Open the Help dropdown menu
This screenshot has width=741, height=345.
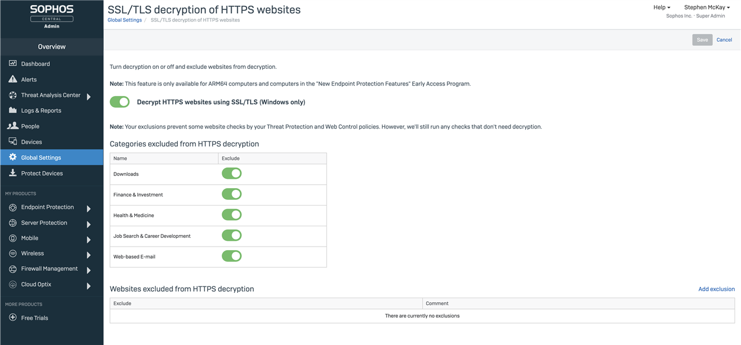click(x=662, y=8)
